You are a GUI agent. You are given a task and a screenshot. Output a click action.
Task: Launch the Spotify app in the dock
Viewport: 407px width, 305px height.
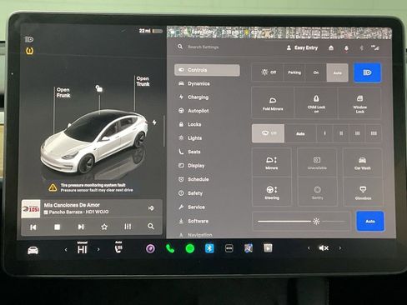[x=190, y=248]
